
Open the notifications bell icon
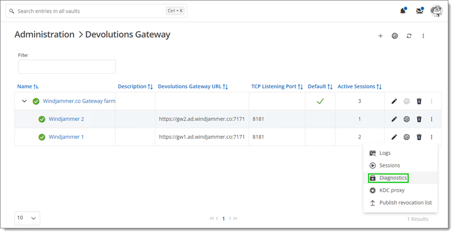(x=403, y=11)
